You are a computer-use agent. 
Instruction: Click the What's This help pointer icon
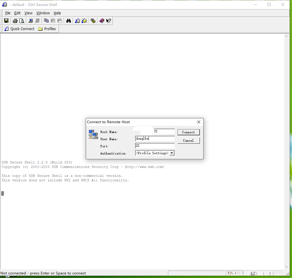[x=108, y=21]
